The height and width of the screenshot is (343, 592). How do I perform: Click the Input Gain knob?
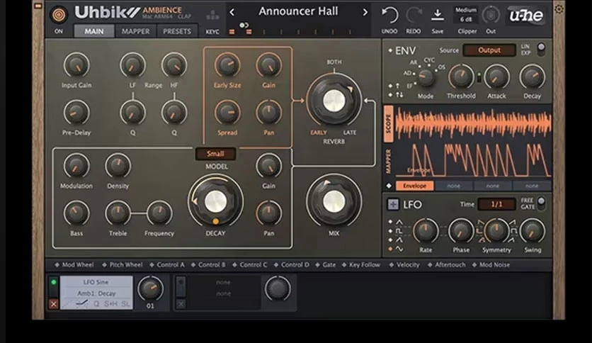click(76, 65)
